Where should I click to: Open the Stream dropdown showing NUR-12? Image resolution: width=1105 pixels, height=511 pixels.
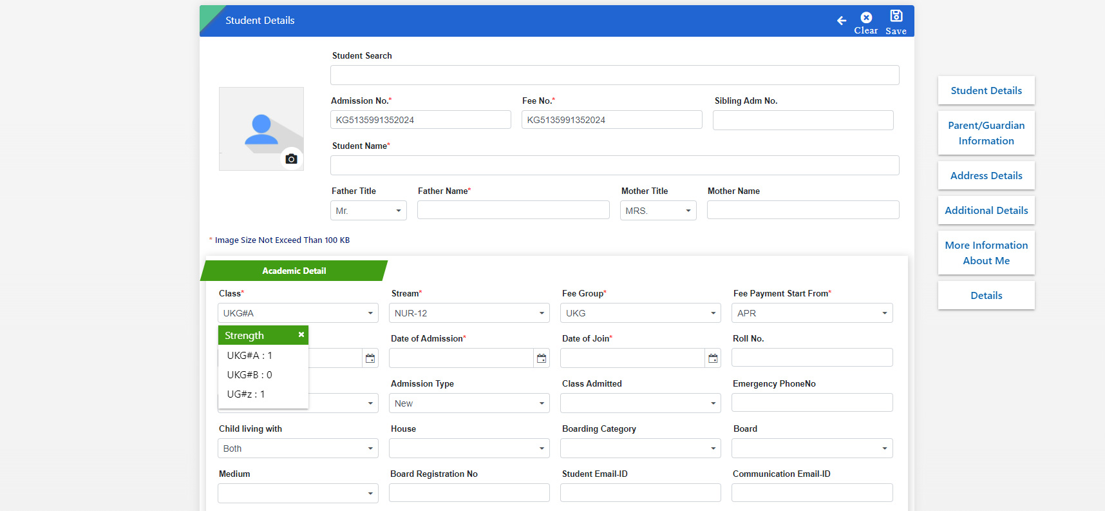point(469,313)
